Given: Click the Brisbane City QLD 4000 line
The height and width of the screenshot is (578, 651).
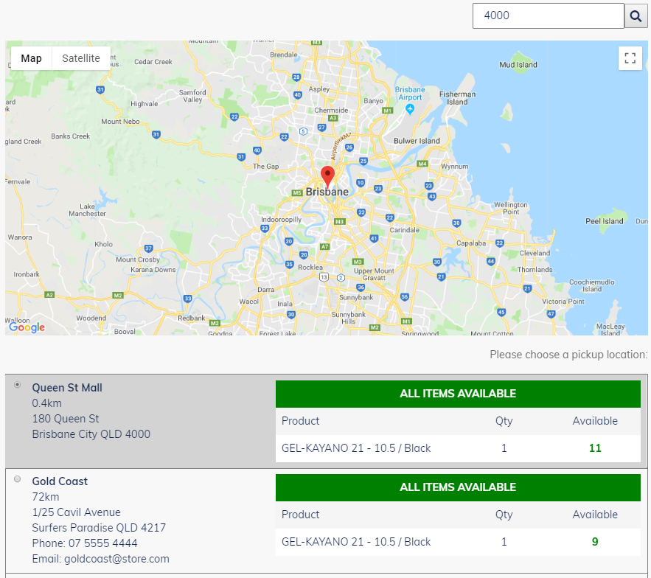Looking at the screenshot, I should point(91,434).
